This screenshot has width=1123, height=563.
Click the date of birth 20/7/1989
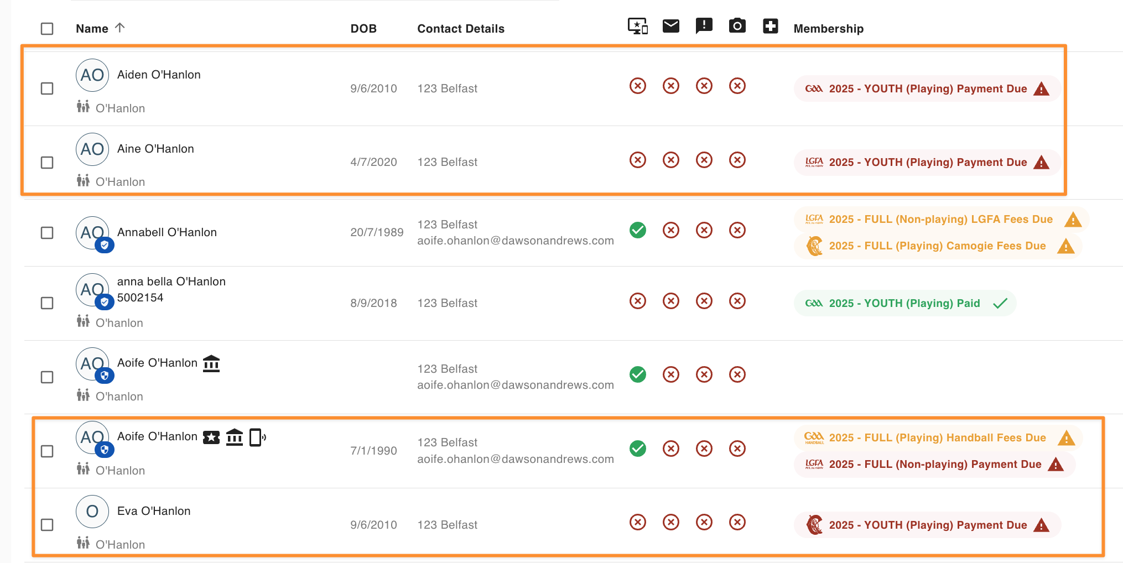click(377, 232)
